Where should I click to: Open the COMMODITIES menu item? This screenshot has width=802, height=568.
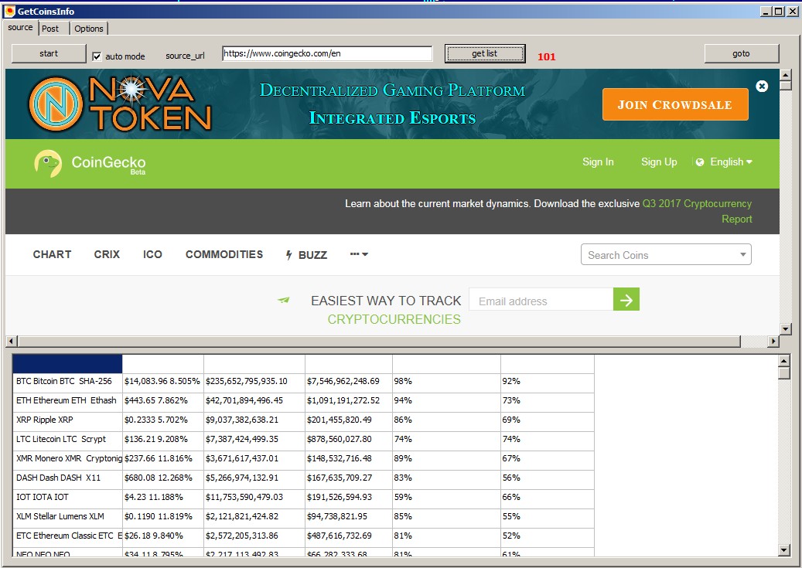[224, 254]
